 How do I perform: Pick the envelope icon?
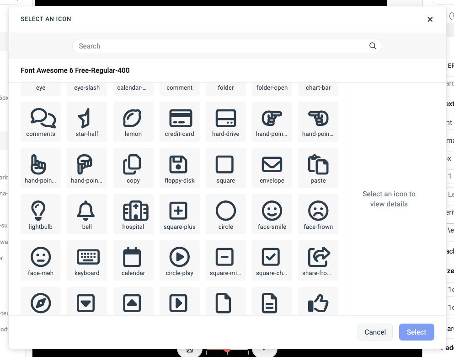272,168
